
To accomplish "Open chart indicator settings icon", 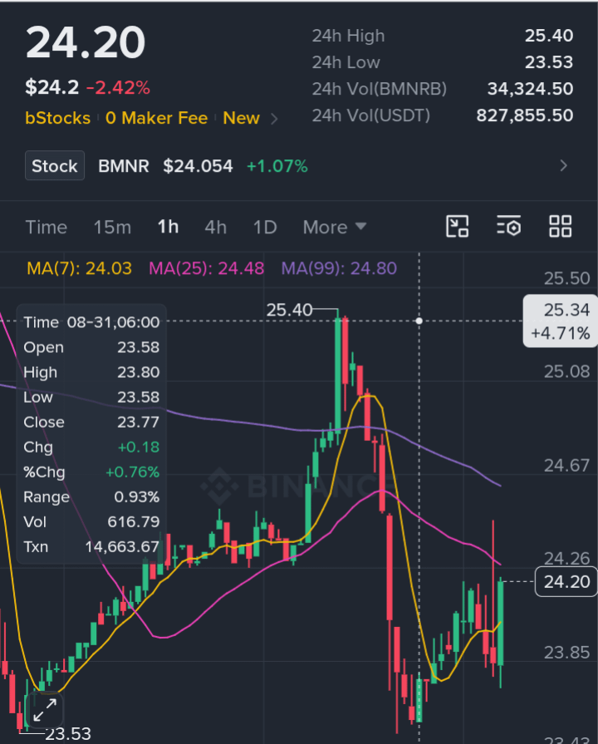I will pos(509,227).
